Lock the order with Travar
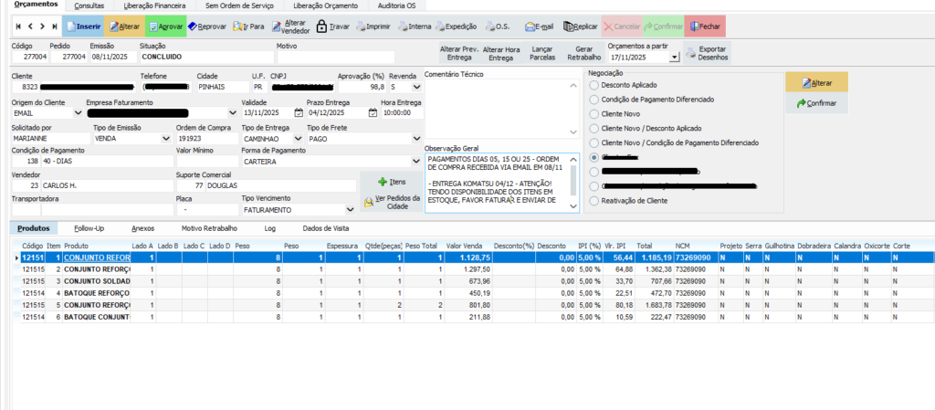Viewport: 935px width, 410px height. [332, 26]
